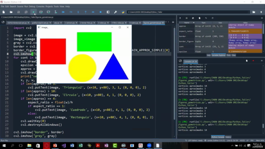Import data in the Variable Explorer
The height and width of the screenshot is (149, 265).
tap(180, 18)
